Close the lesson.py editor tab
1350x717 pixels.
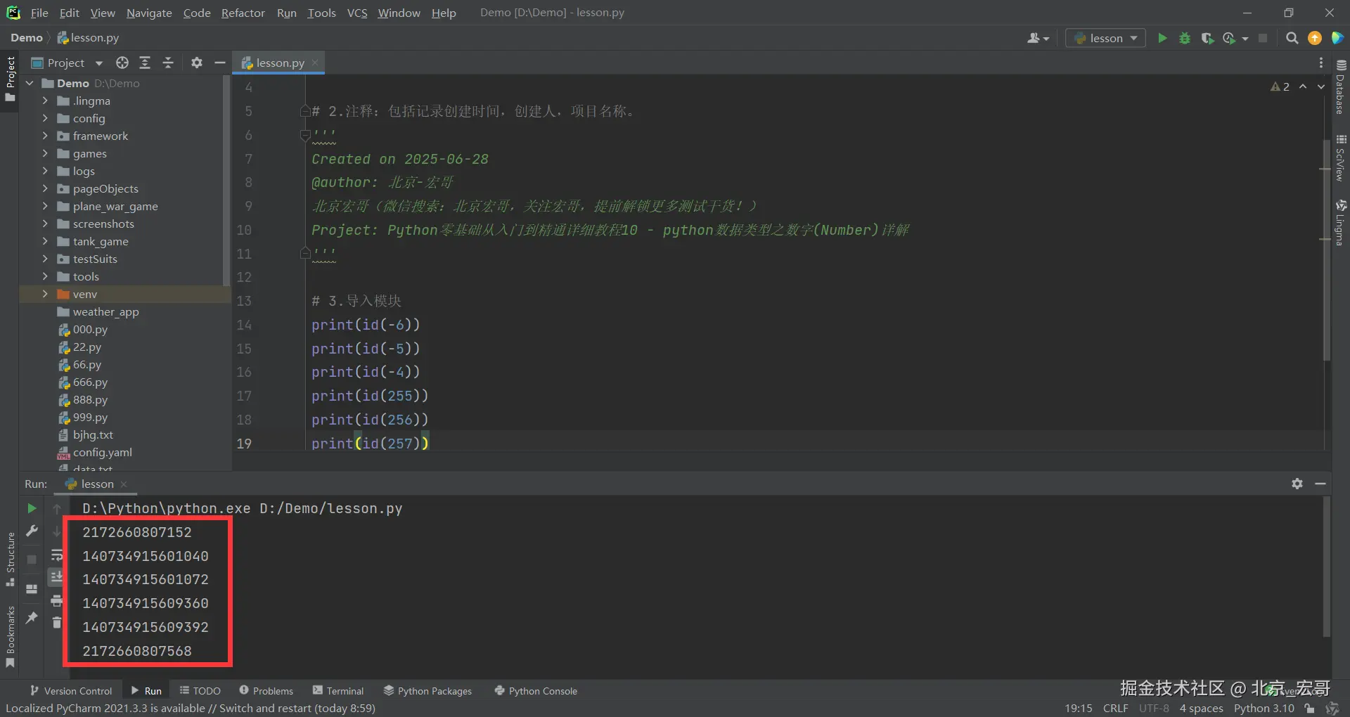point(315,63)
